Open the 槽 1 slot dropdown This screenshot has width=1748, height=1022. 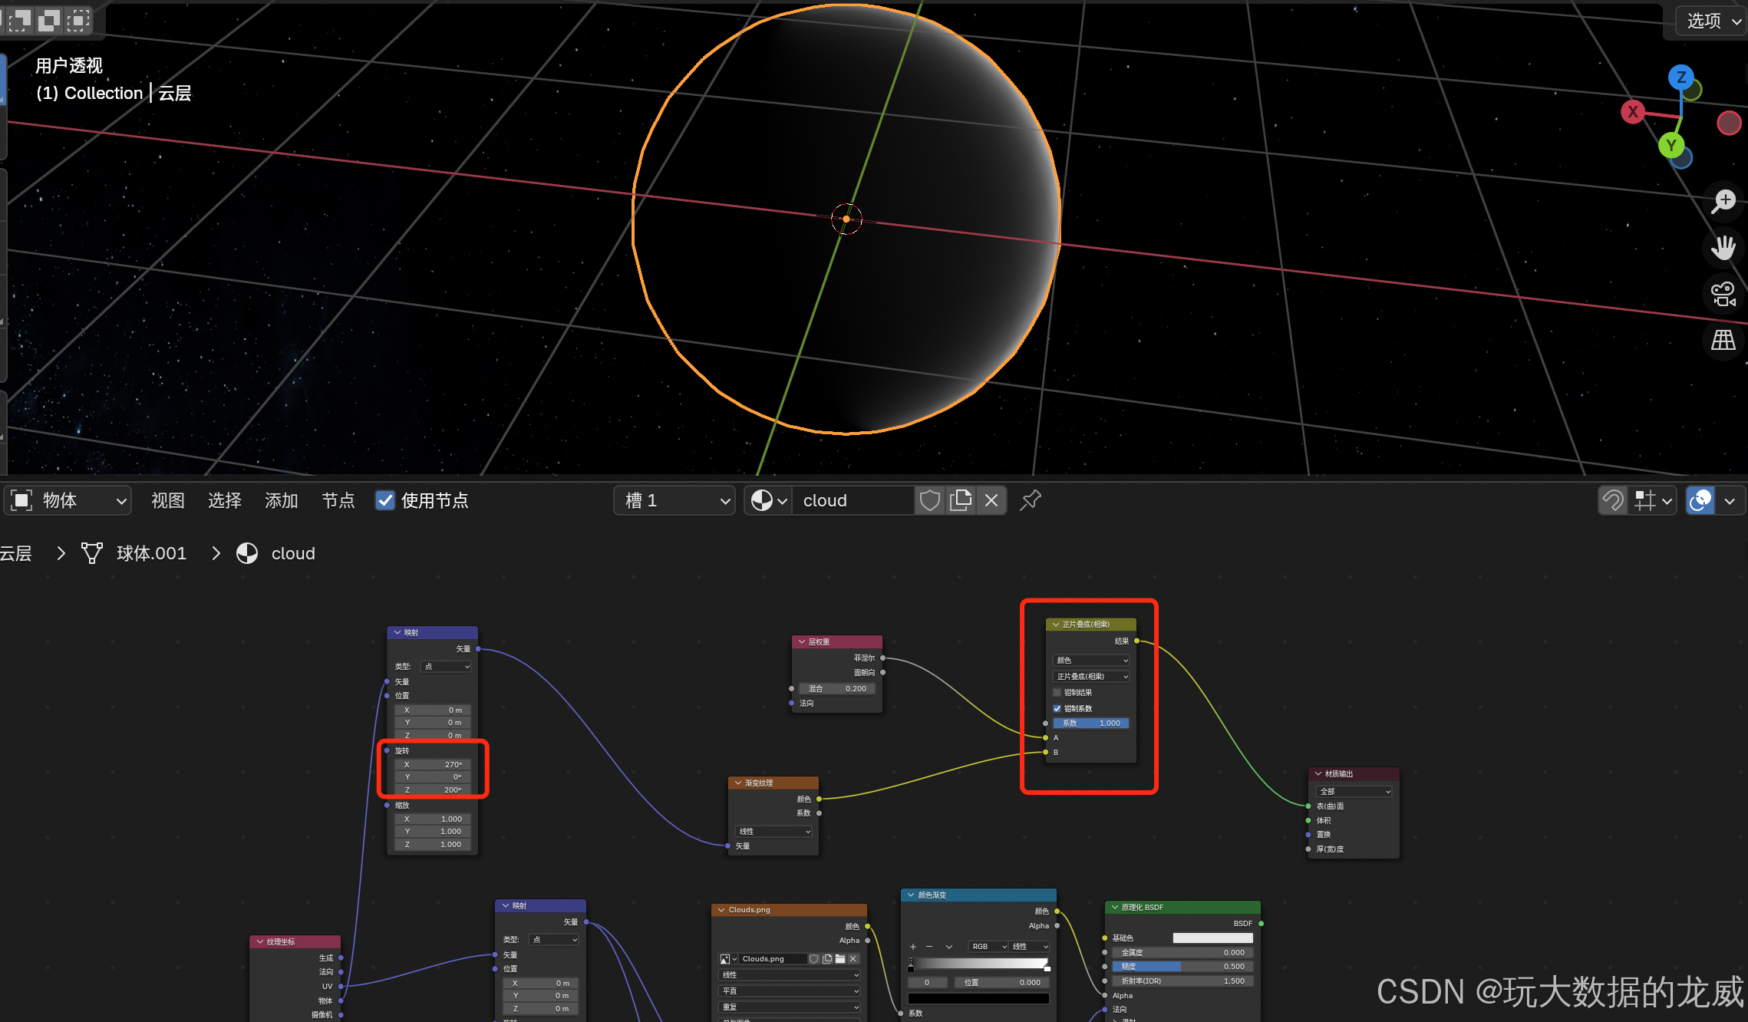pyautogui.click(x=674, y=500)
